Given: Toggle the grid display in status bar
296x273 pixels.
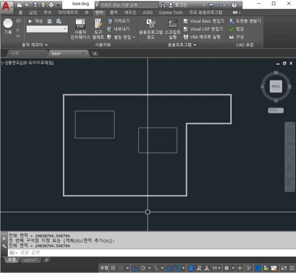Looking at the screenshot, I should coord(113,268).
